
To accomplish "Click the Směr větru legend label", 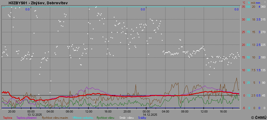I will coord(126,118).
